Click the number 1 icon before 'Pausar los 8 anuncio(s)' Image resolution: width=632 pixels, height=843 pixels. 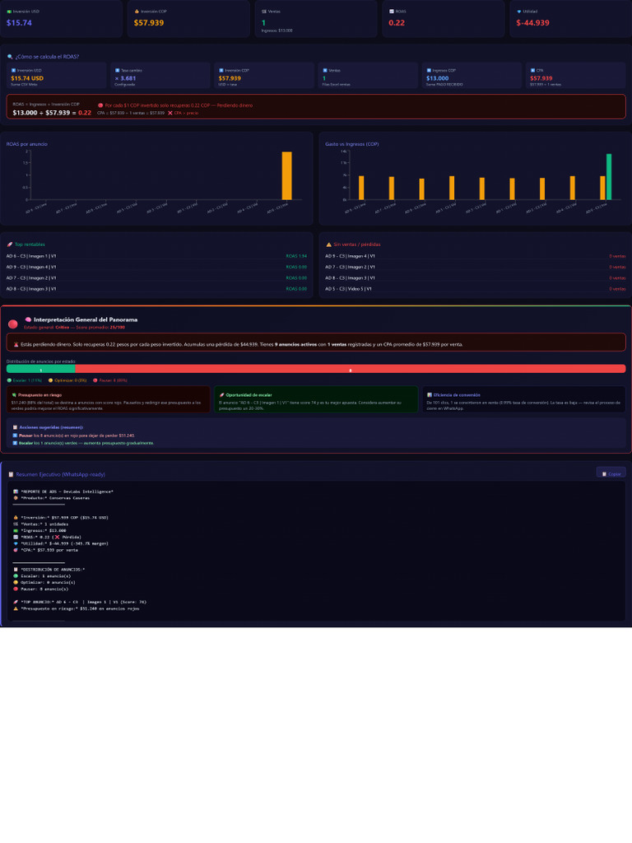15,435
